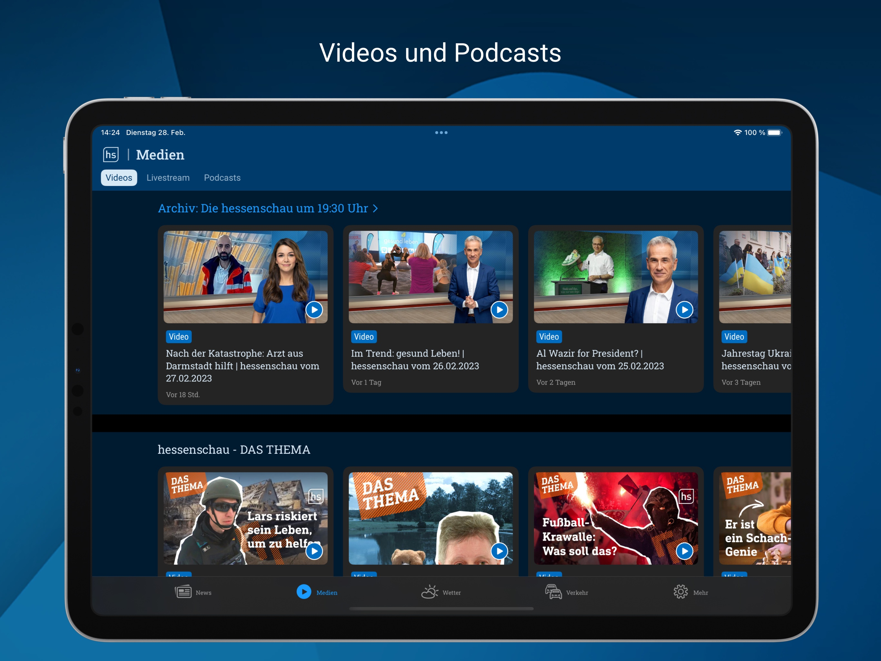This screenshot has width=881, height=661.
Task: Select the Videos tab
Action: (x=119, y=178)
